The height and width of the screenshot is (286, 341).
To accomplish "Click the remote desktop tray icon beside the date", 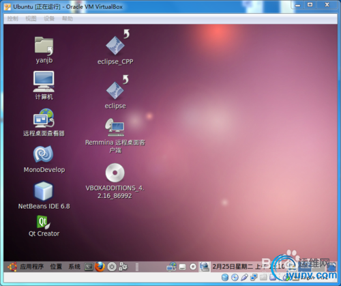I will pos(205,266).
